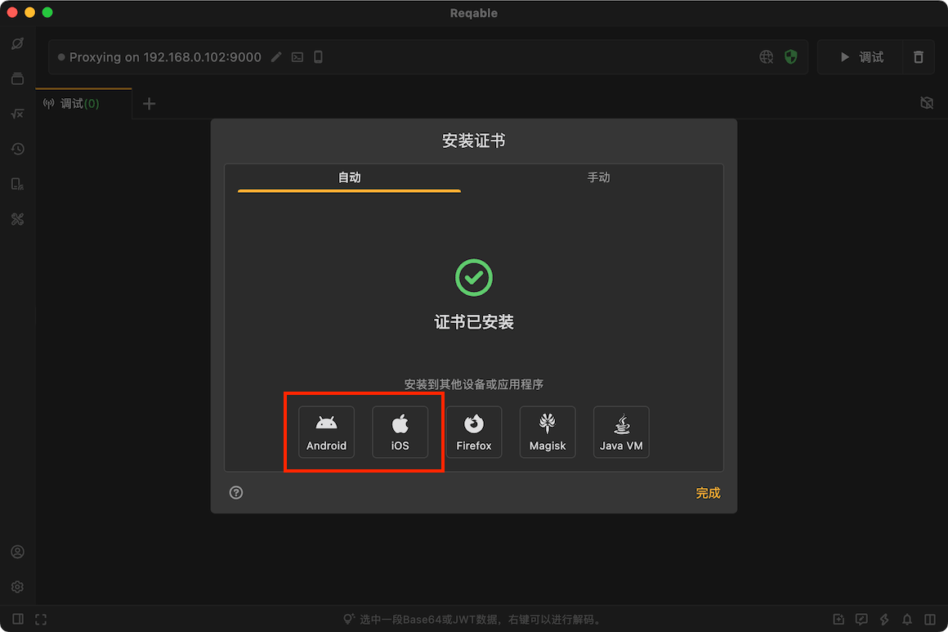Switch to the 手动 tab
Viewport: 948px width, 632px height.
(x=598, y=177)
